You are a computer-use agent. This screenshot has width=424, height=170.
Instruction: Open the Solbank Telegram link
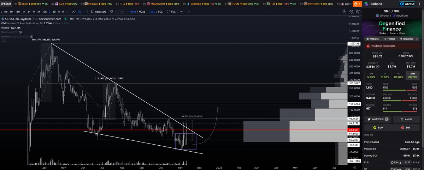[406, 39]
